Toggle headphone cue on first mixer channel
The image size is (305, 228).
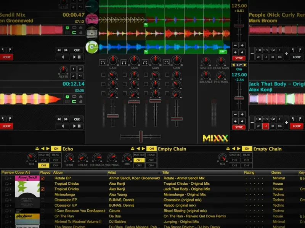point(103,63)
